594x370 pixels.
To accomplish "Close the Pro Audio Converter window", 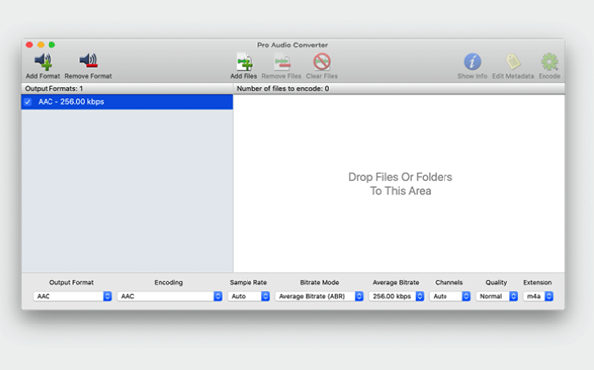I will (x=29, y=45).
